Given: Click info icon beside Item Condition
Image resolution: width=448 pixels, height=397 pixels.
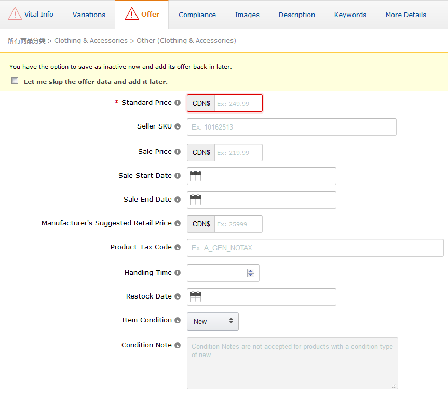Looking at the screenshot, I should [x=178, y=320].
